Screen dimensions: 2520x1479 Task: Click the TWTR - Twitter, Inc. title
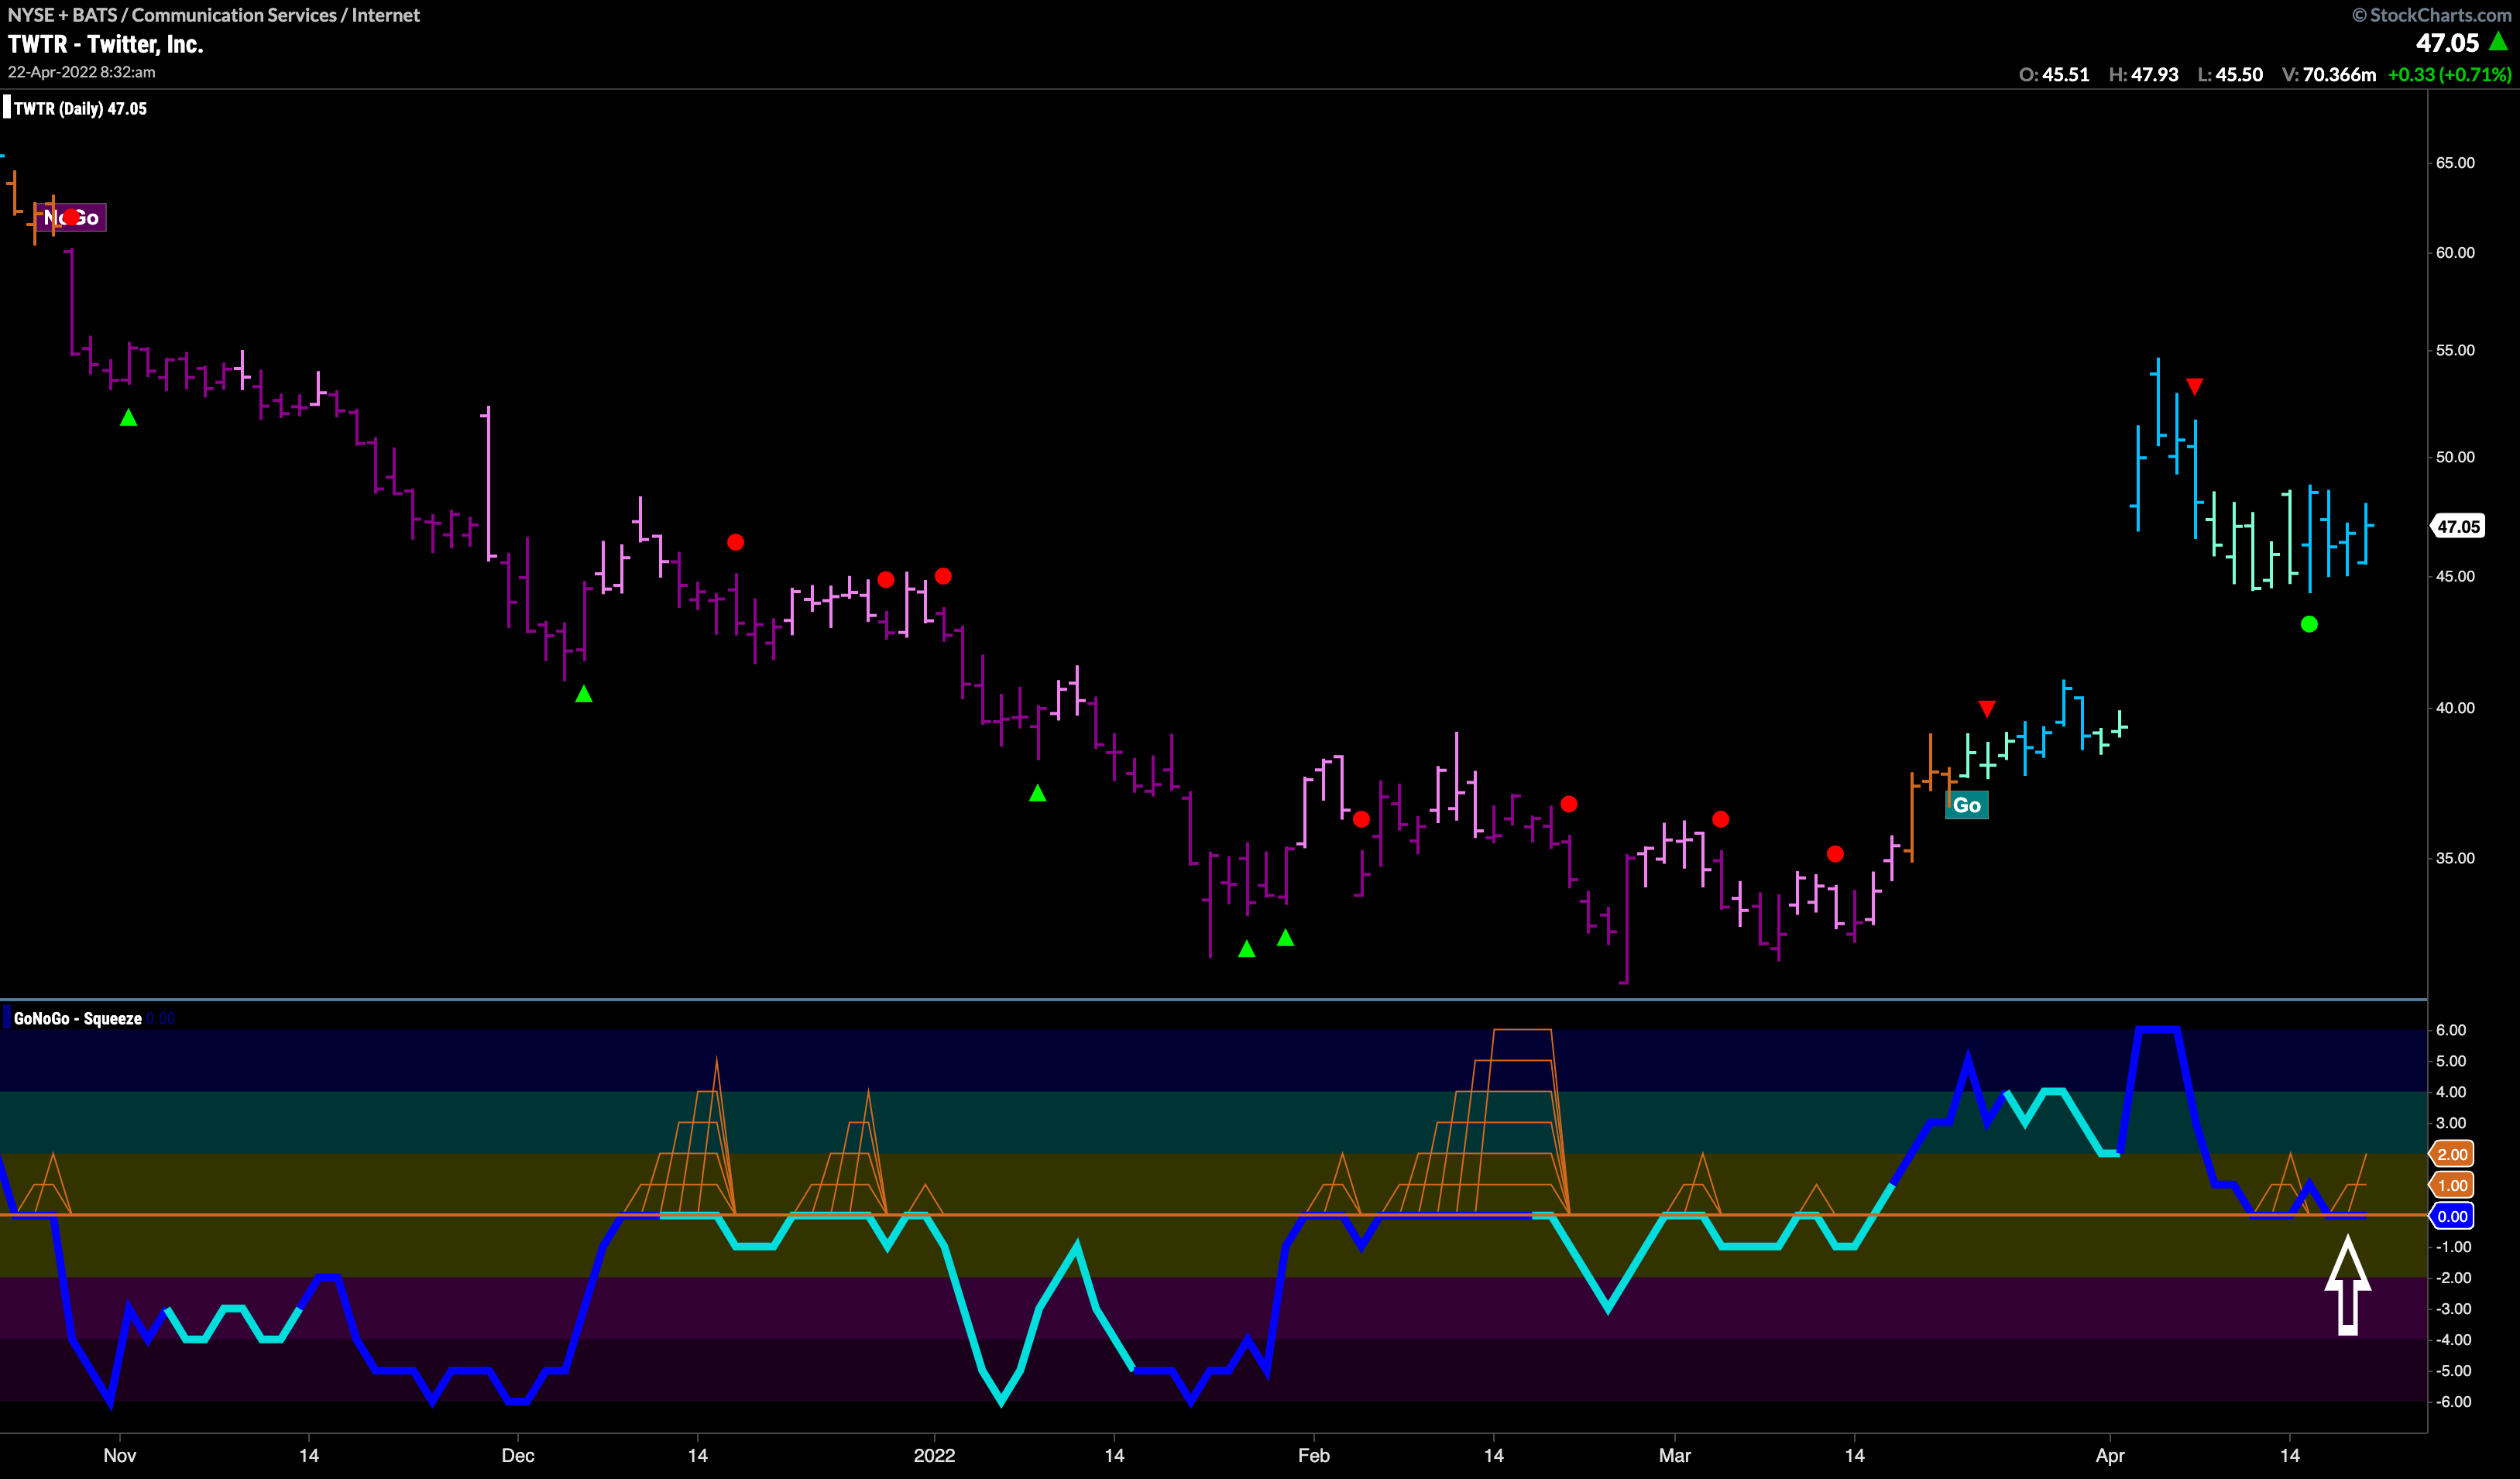[x=106, y=44]
